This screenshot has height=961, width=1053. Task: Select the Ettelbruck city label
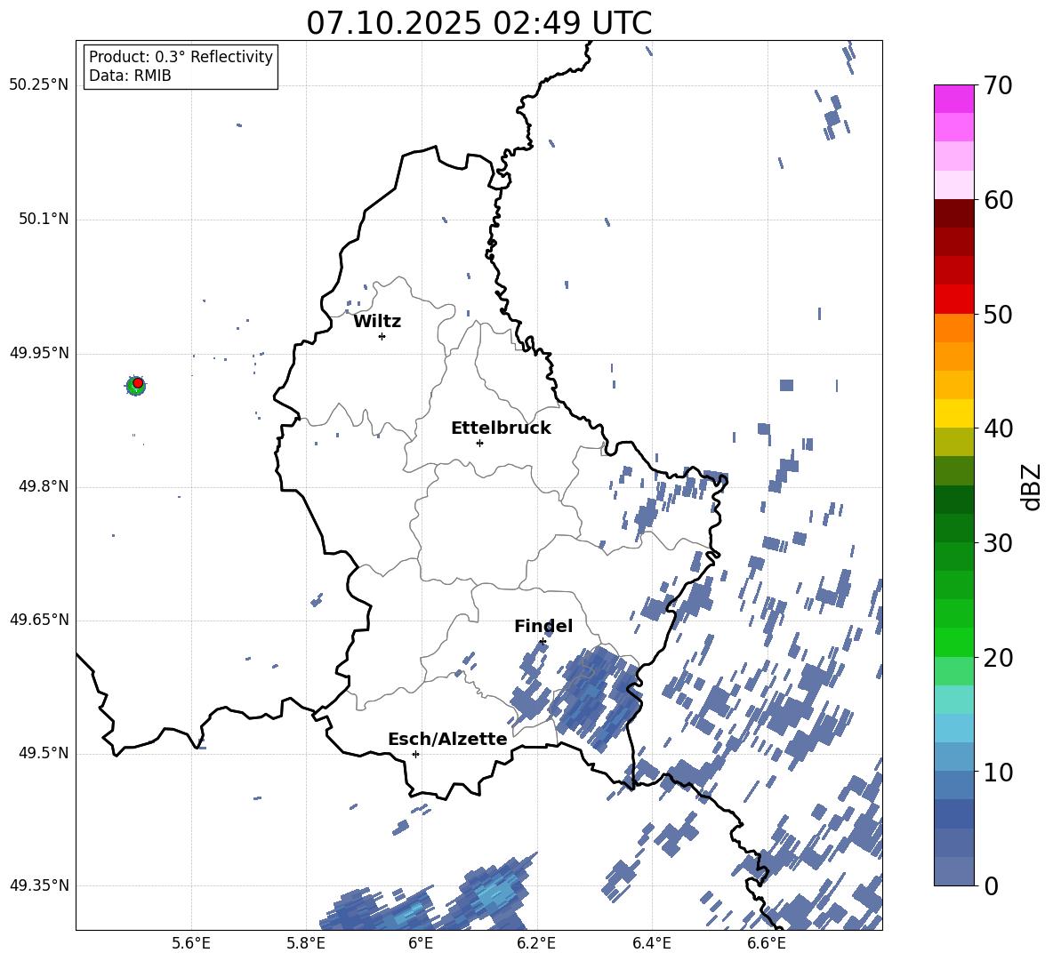[x=501, y=428]
